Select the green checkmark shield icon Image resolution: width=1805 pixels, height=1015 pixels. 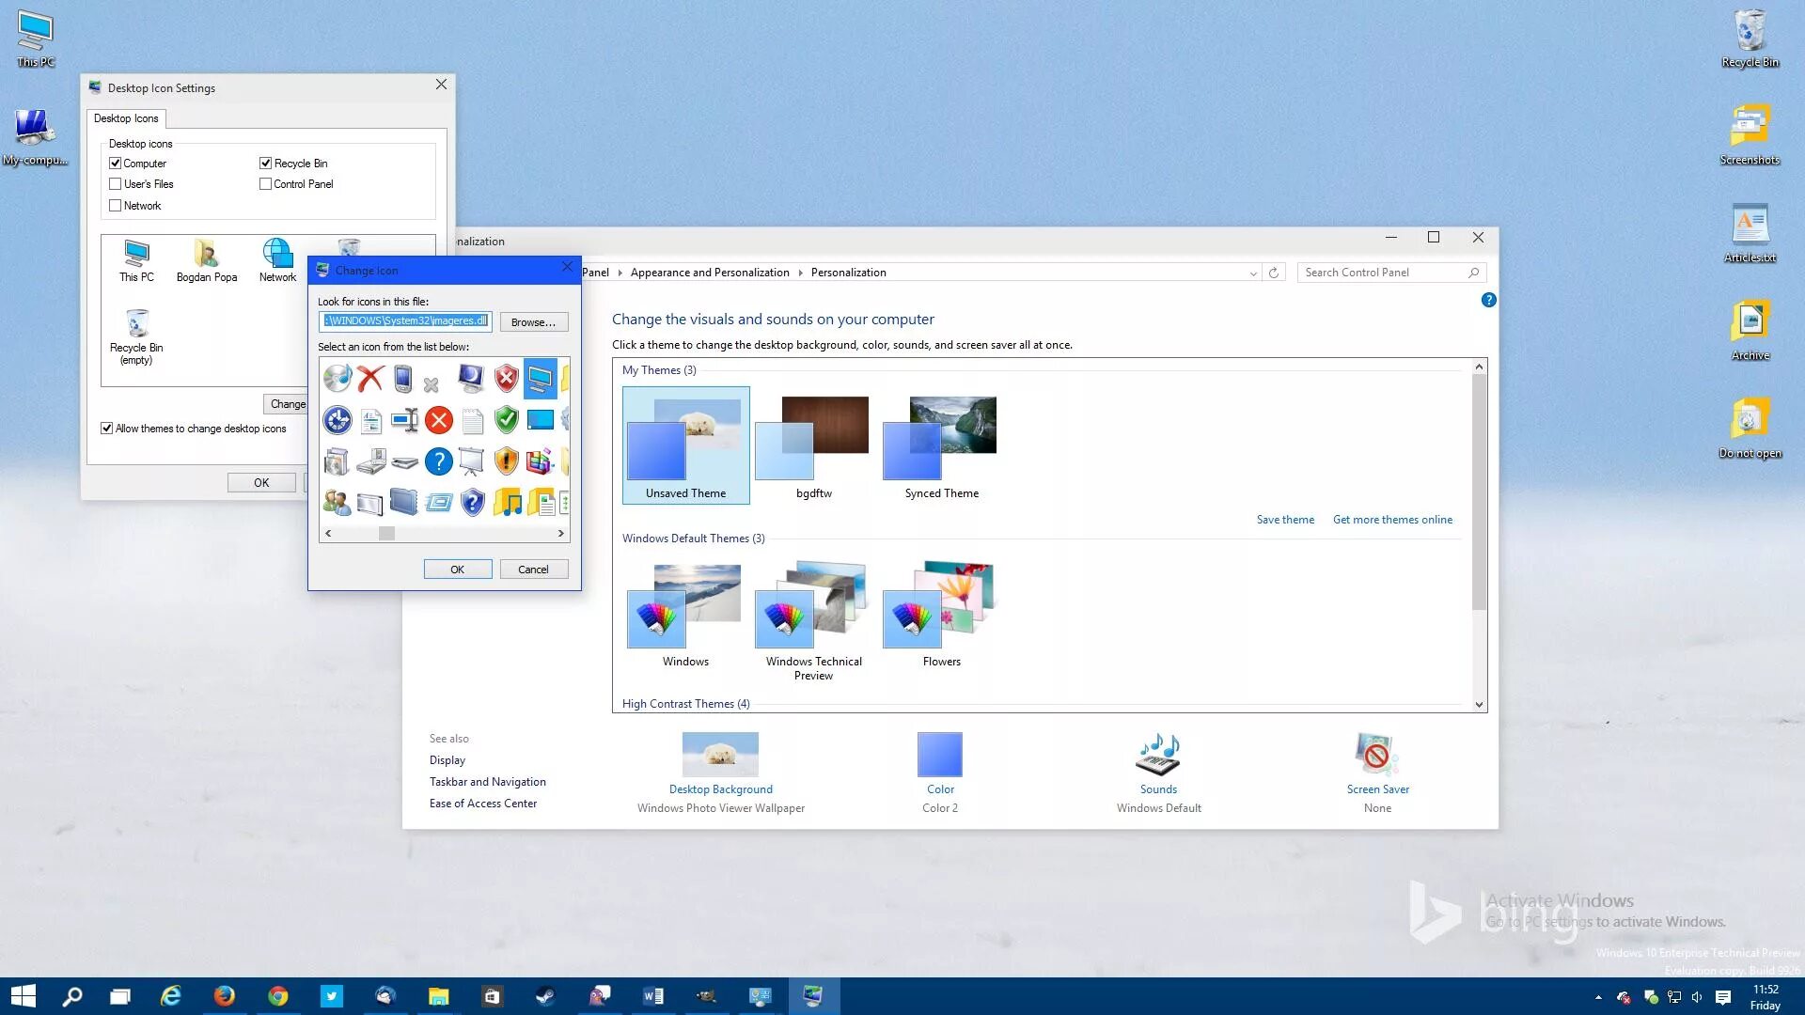(506, 419)
